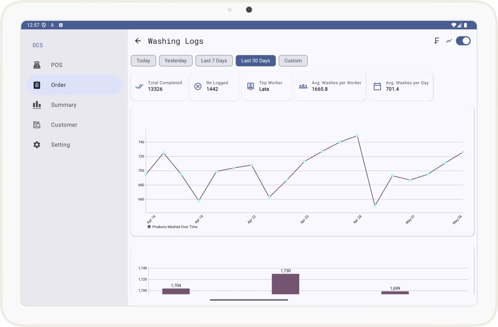Open the Customer section icon
498x327 pixels.
pos(37,125)
